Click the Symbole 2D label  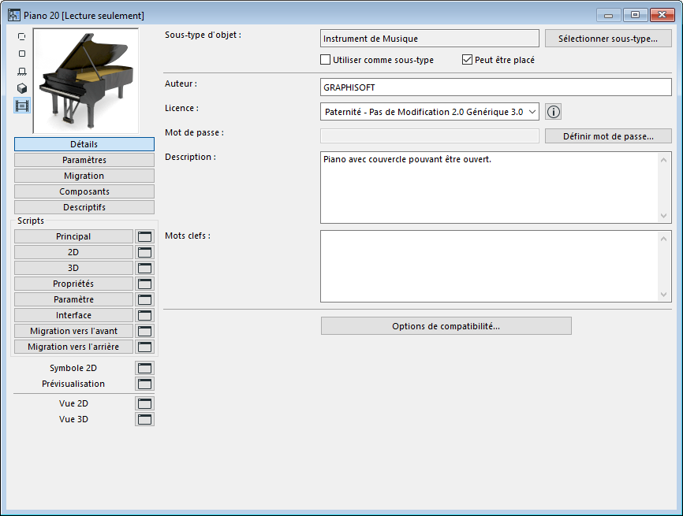[73, 368]
